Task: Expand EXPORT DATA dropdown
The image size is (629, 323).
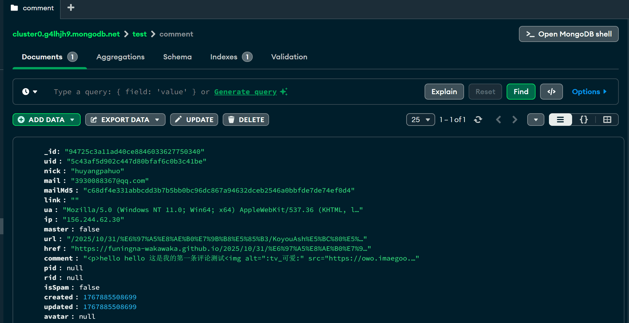Action: click(x=157, y=120)
